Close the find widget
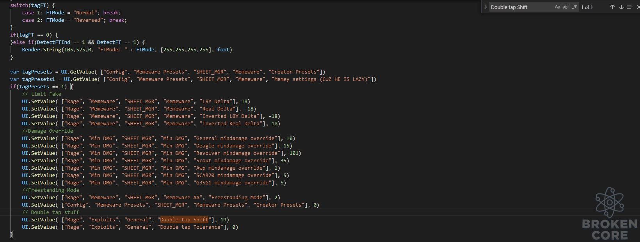 [x=638, y=7]
